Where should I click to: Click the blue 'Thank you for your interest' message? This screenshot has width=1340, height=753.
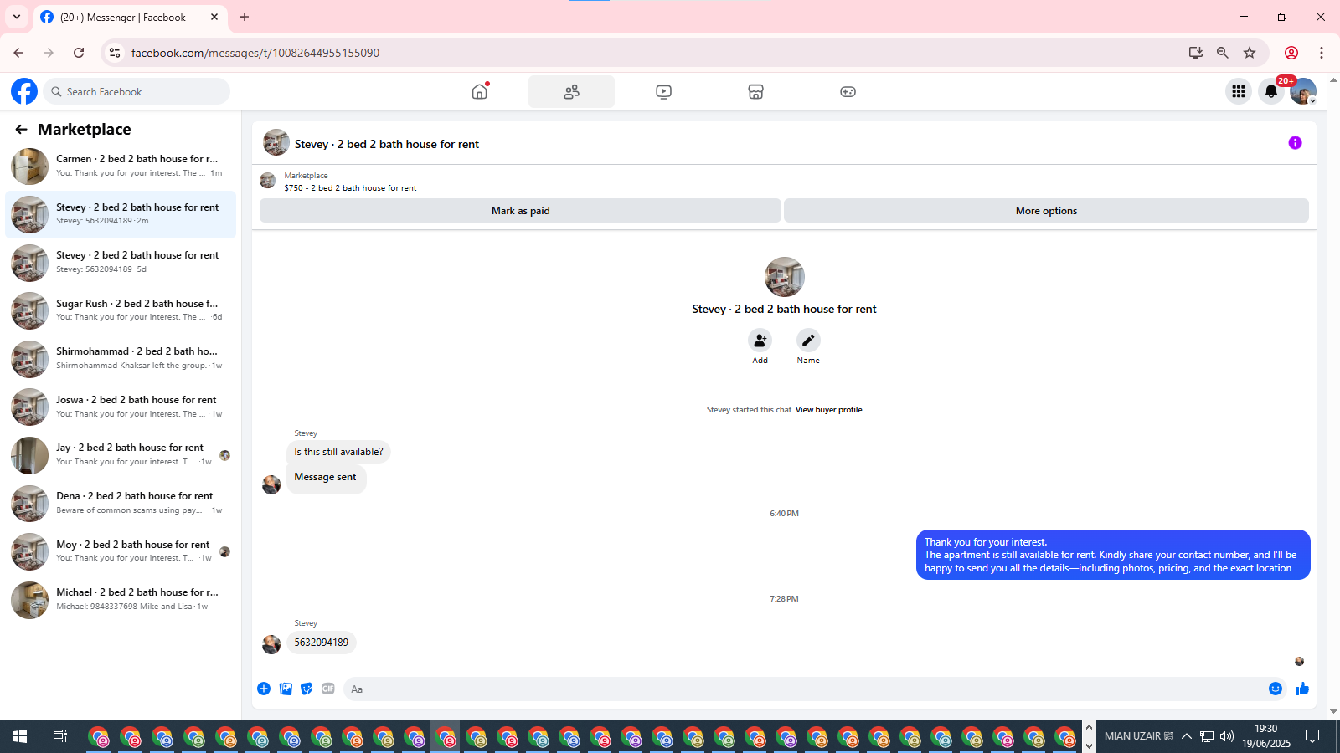(1113, 555)
